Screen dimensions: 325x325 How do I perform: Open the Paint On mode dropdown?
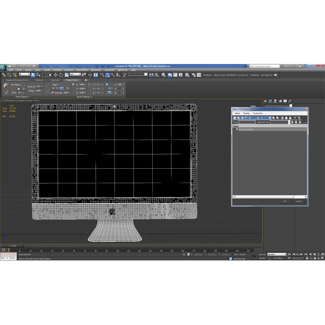[42, 87]
